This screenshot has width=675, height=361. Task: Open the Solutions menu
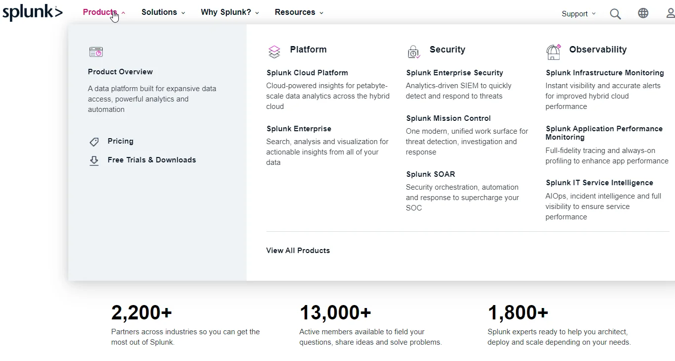click(x=159, y=12)
